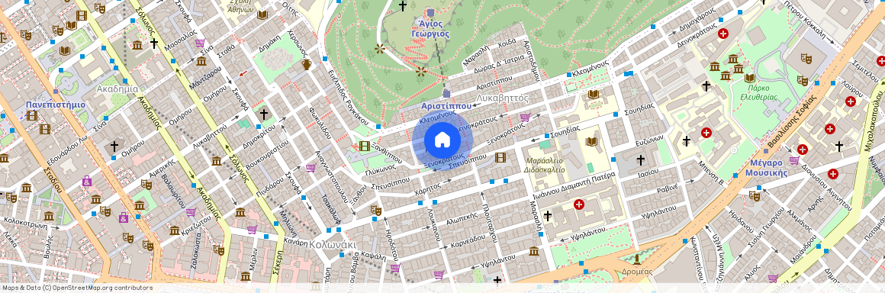
Task: Click hospital icon below Ιωάννου Διαμαντή Πατέρα
Action: (x=578, y=204)
